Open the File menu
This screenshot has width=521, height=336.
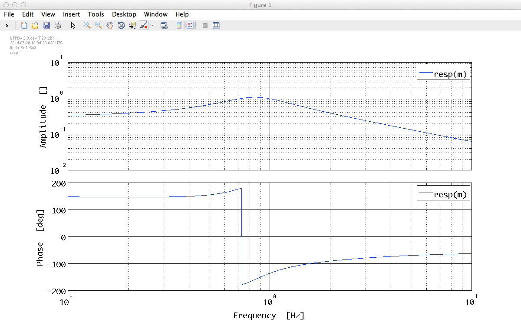pyautogui.click(x=9, y=14)
